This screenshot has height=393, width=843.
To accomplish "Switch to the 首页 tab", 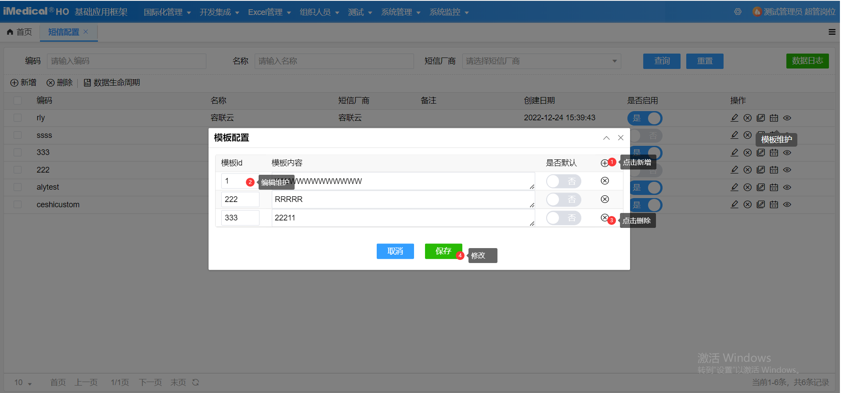I will pos(20,32).
